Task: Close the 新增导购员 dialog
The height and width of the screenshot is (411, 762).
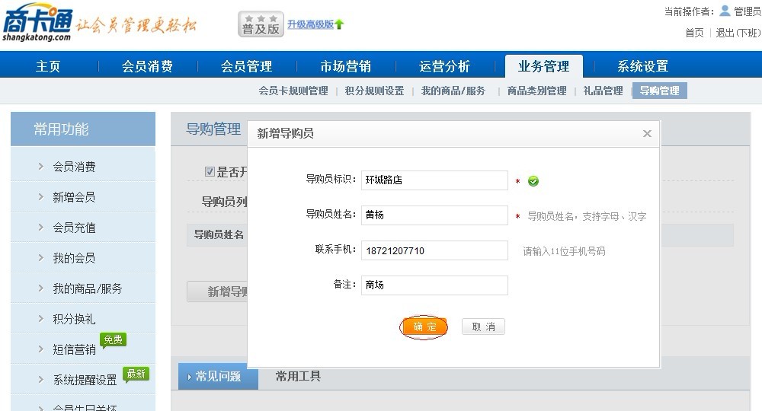Action: point(647,133)
